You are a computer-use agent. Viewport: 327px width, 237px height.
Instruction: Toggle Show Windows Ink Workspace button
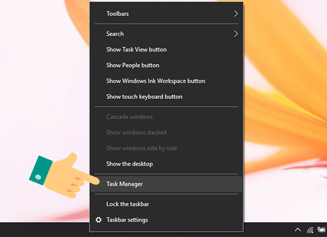166,81
